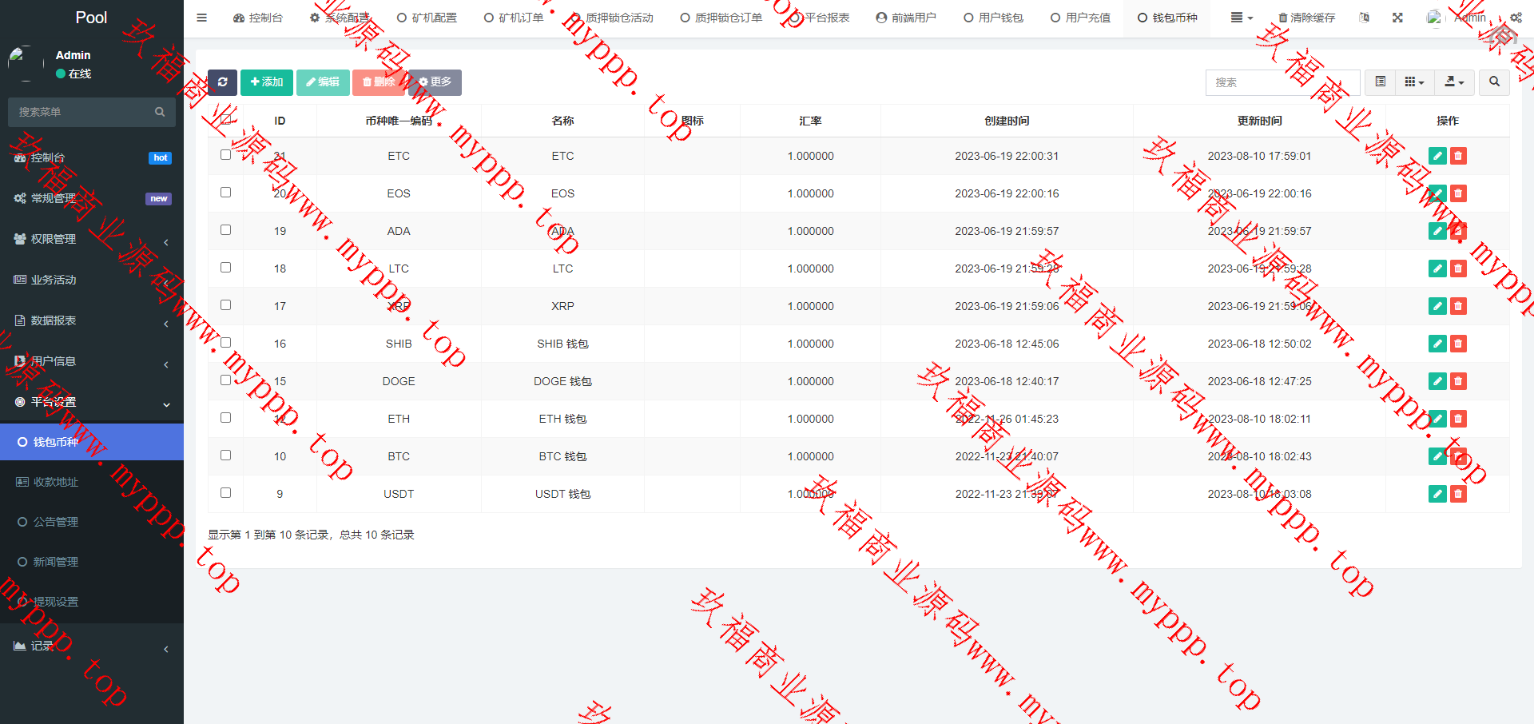Click the red delete icon for USDT row
The height and width of the screenshot is (724, 1534).
[x=1458, y=494]
